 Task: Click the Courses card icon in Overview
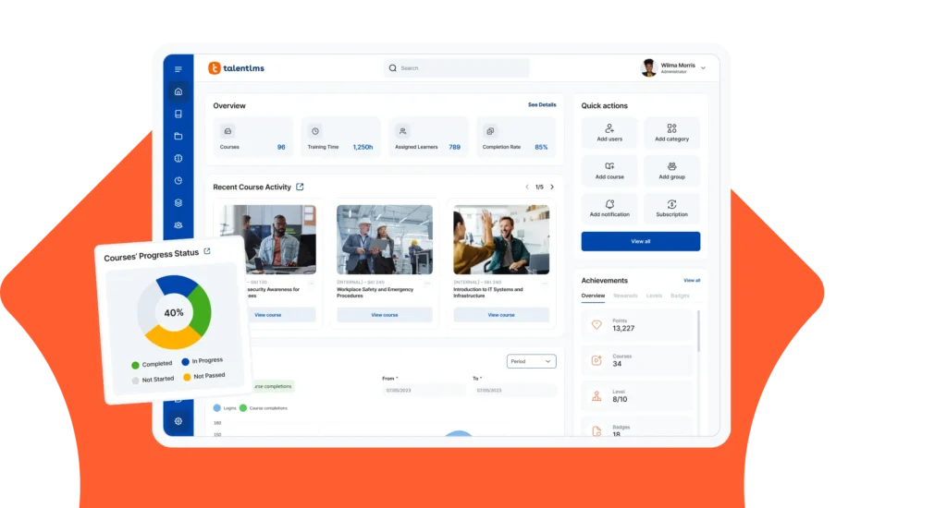[228, 131]
